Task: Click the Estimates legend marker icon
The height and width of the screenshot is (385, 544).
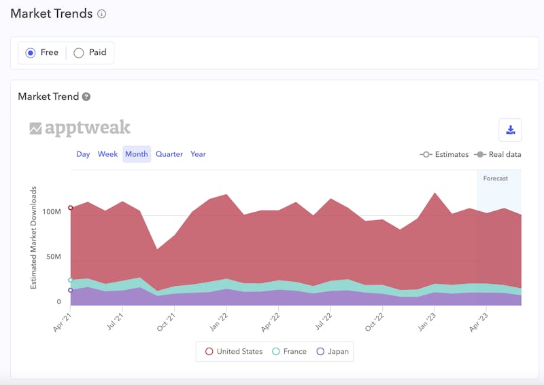Action: [x=426, y=155]
